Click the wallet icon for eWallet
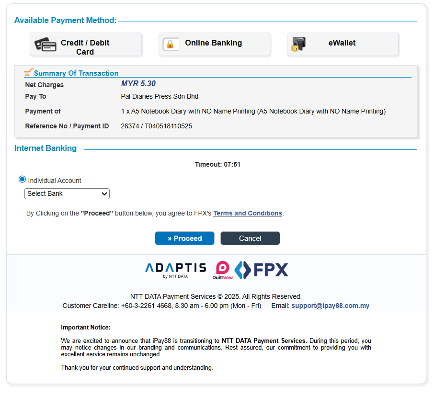The height and width of the screenshot is (397, 434). coord(298,44)
